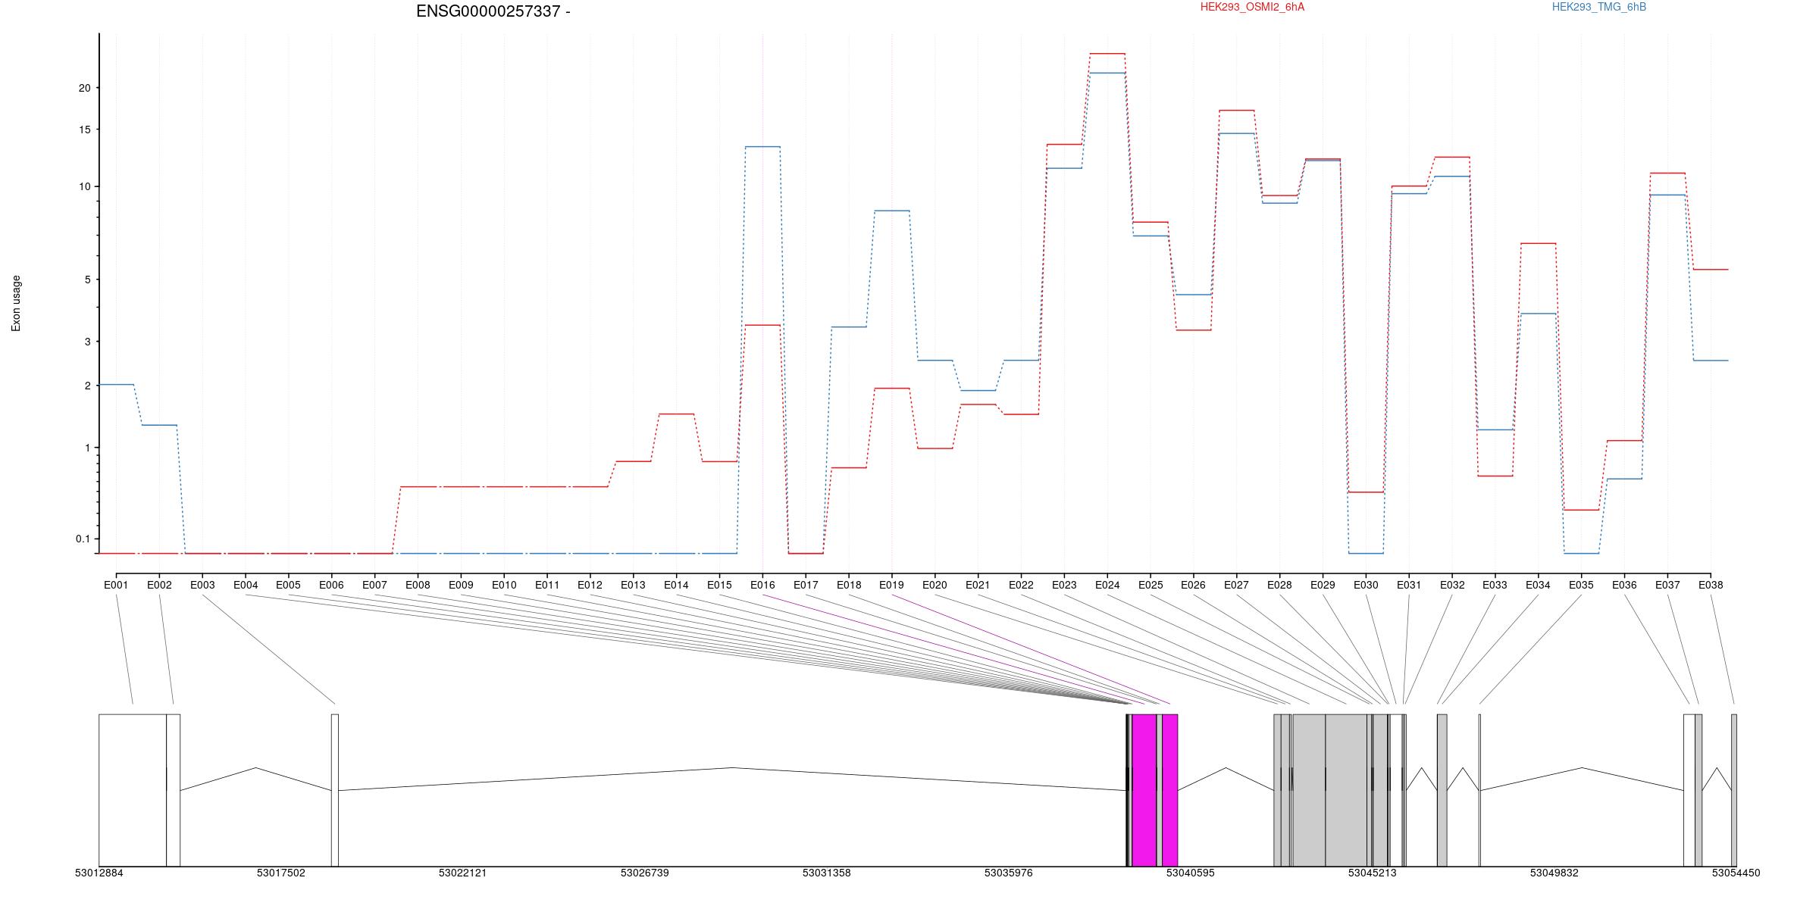
Task: Click the E002 exon label
Action: point(159,585)
